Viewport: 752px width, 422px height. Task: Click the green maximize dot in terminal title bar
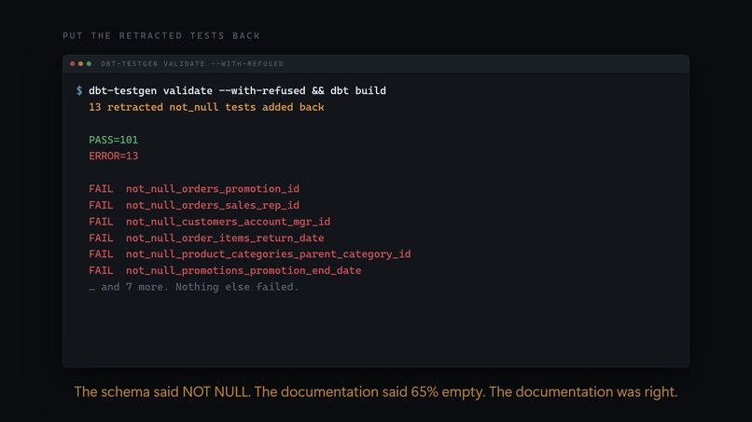89,63
